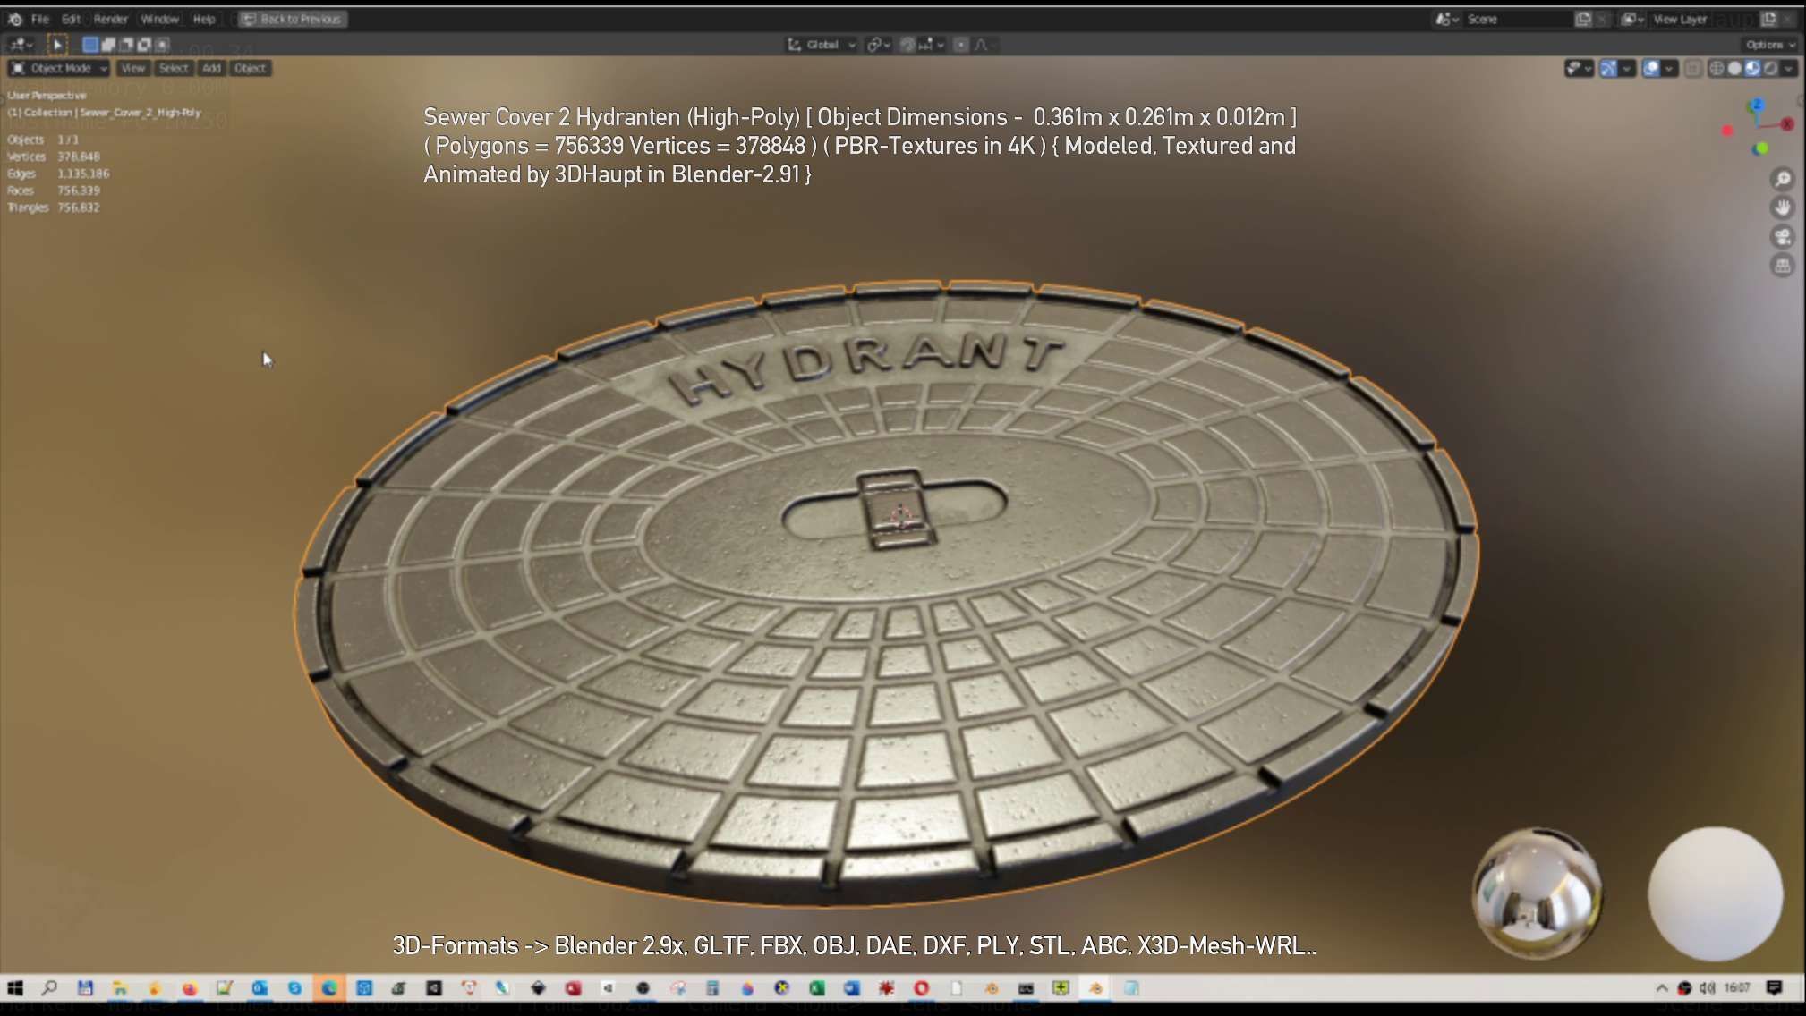Open the Blender taskbar icon
Viewport: 1806px width, 1016px height.
1095,988
